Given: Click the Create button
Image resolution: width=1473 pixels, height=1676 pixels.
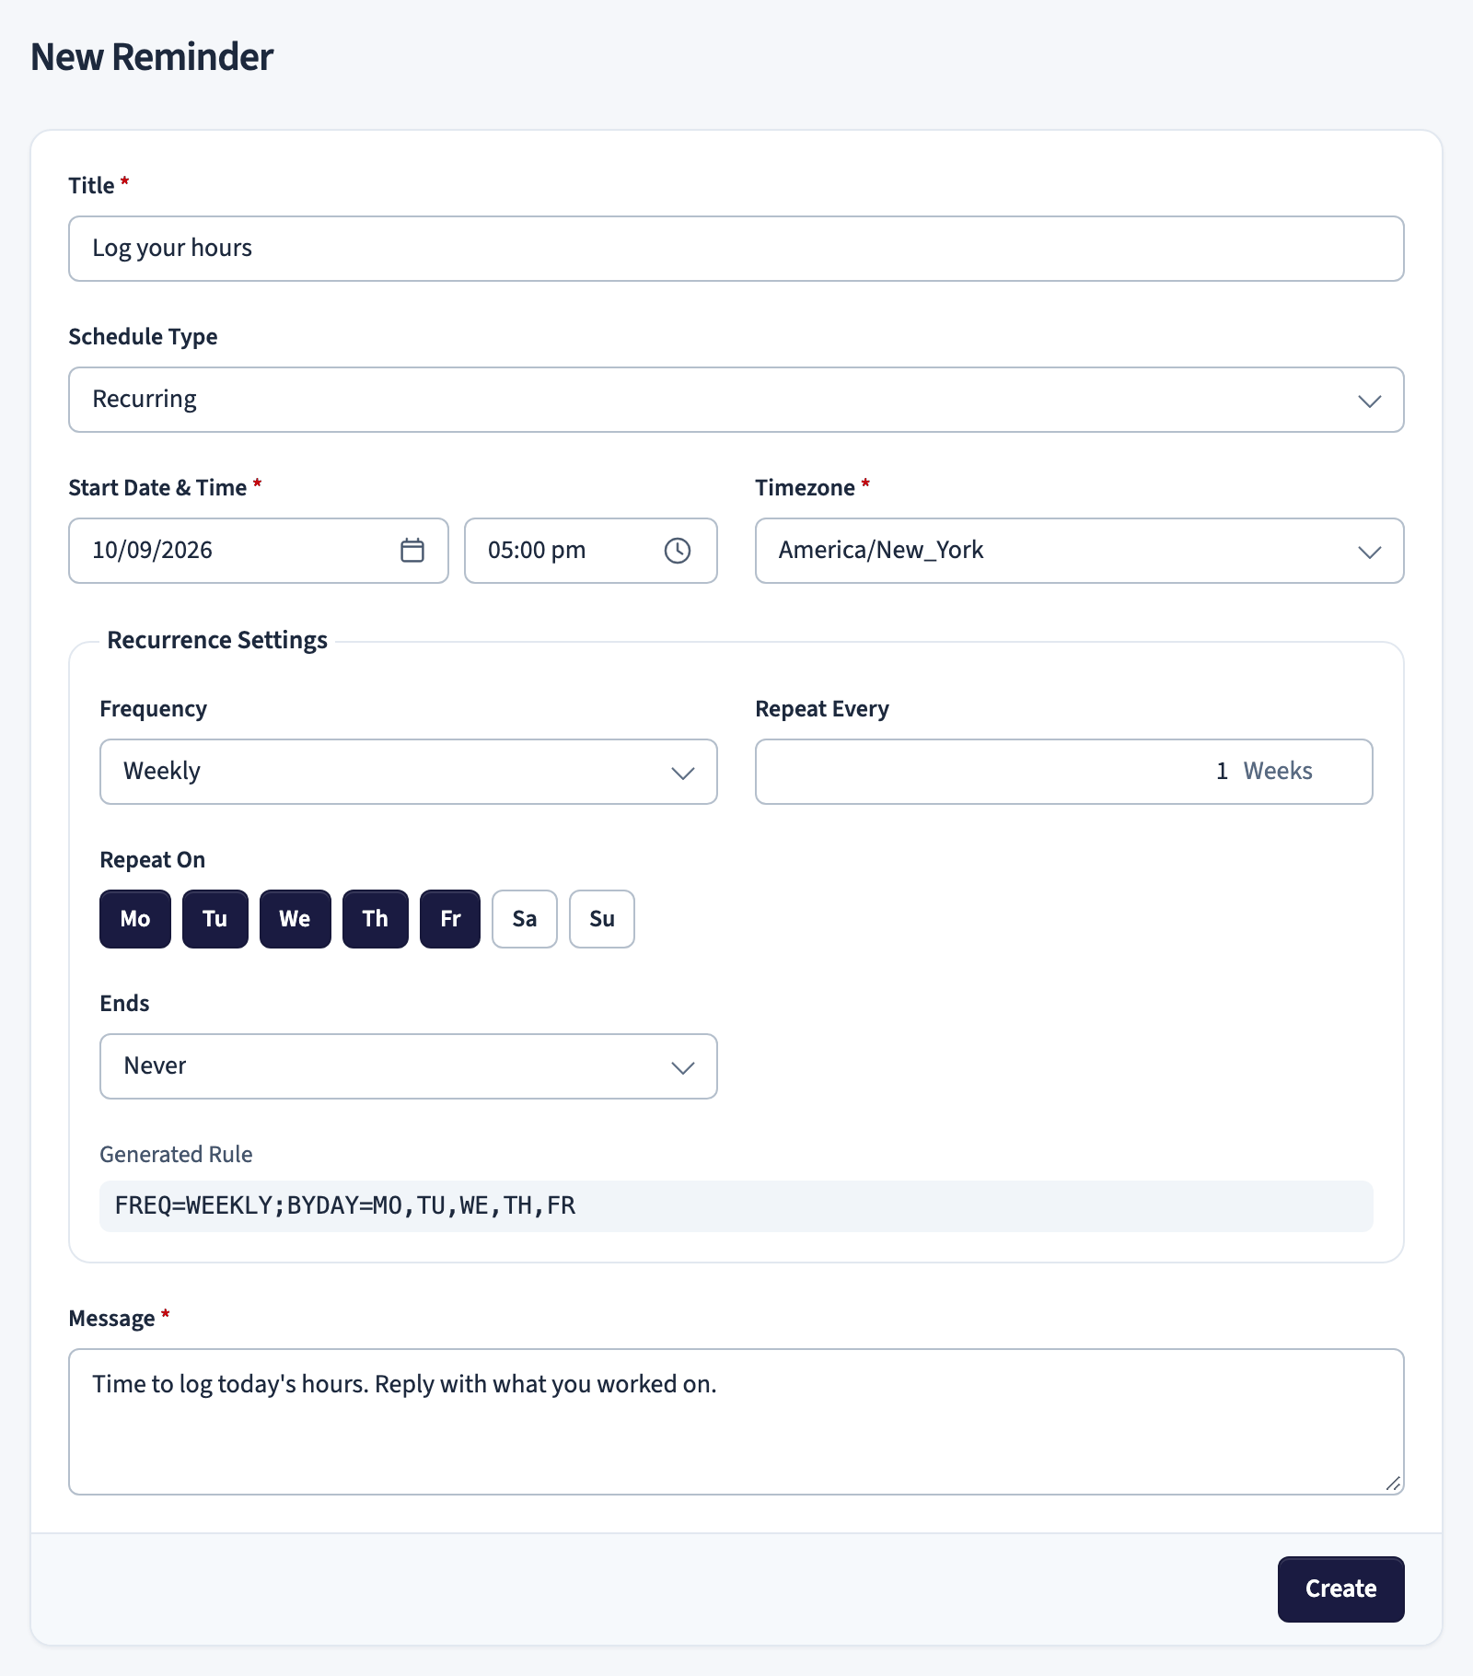Looking at the screenshot, I should pyautogui.click(x=1341, y=1589).
